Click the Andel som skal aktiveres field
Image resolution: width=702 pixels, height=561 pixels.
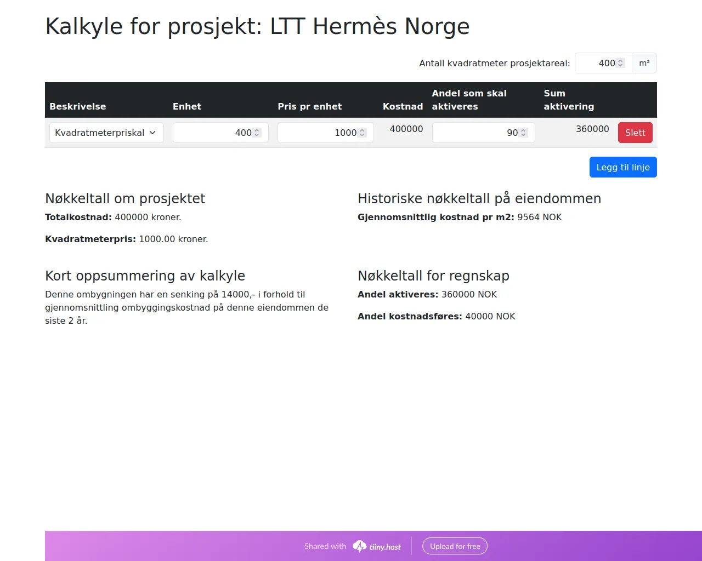pos(484,133)
